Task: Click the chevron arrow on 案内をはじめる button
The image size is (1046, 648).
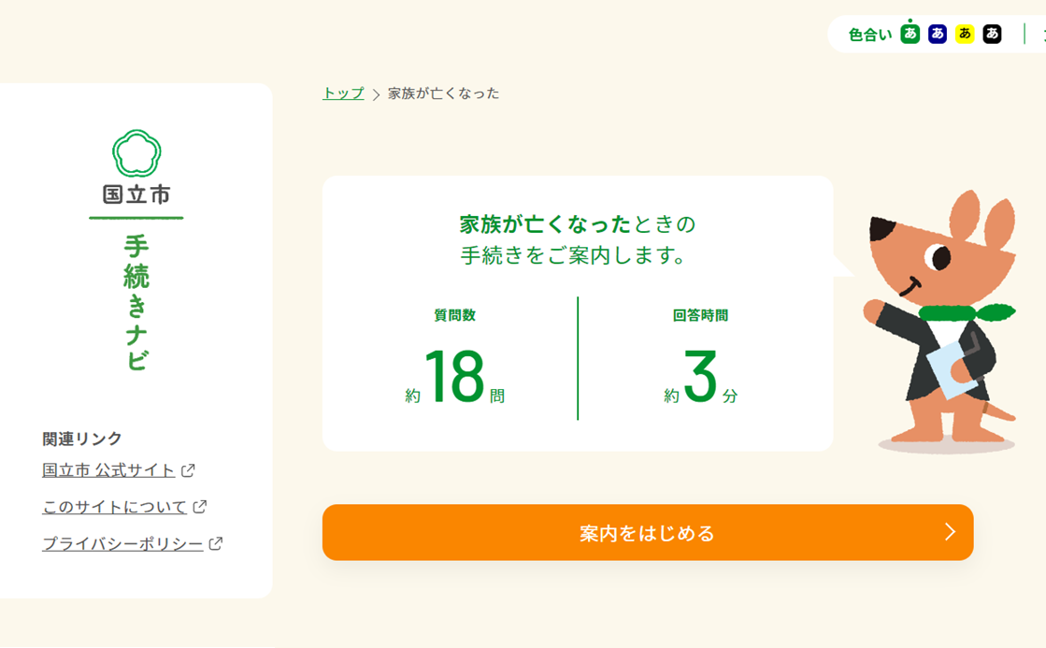Action: [950, 532]
